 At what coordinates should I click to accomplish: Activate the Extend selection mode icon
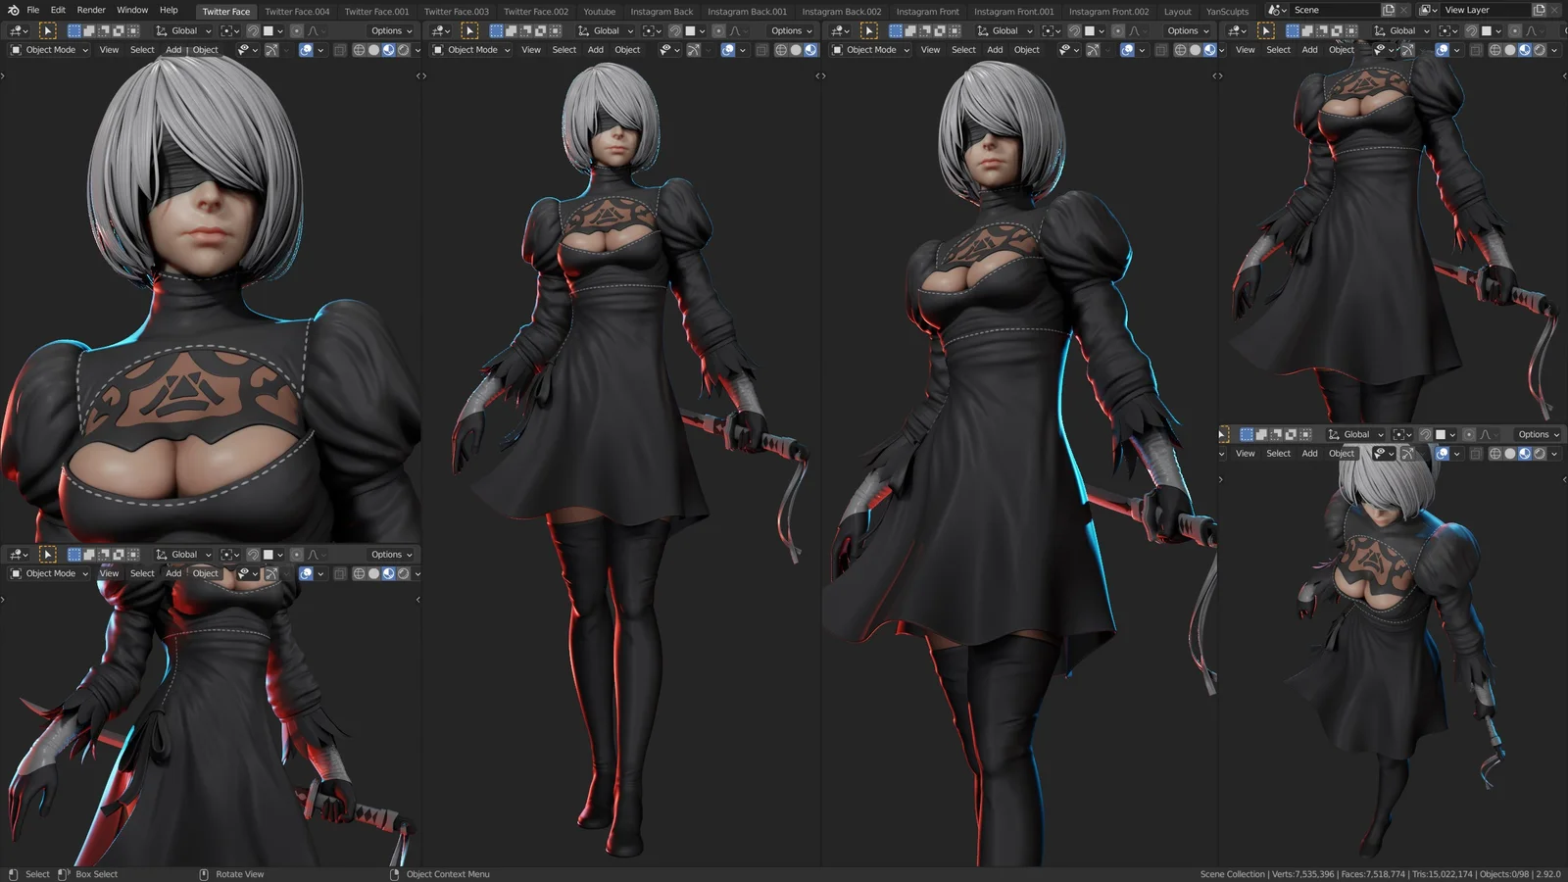click(90, 30)
